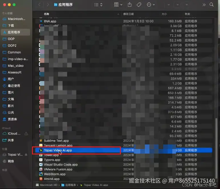Click Sublime Text app icon
This screenshot has width=220, height=189.
(x=41, y=141)
